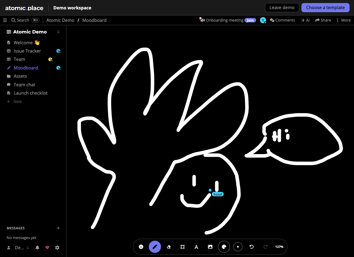This screenshot has width=354, height=257.
Task: Open the notifications bell
Action: (37, 248)
